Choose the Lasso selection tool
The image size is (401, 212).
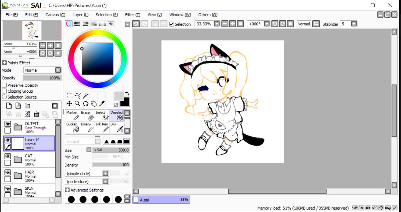click(77, 95)
